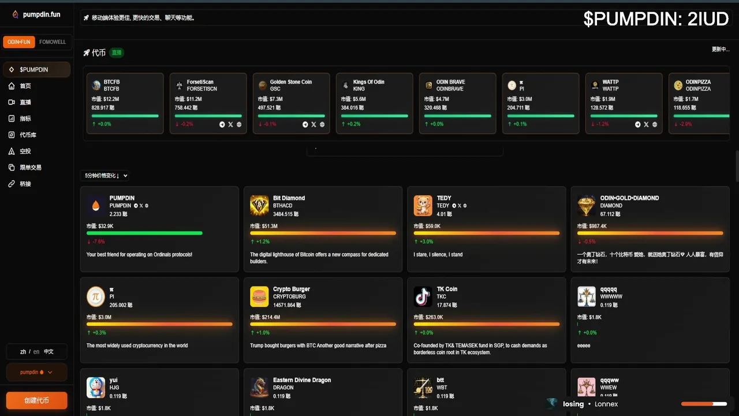Click the Eastern Divine Dragon icon

[x=259, y=388]
